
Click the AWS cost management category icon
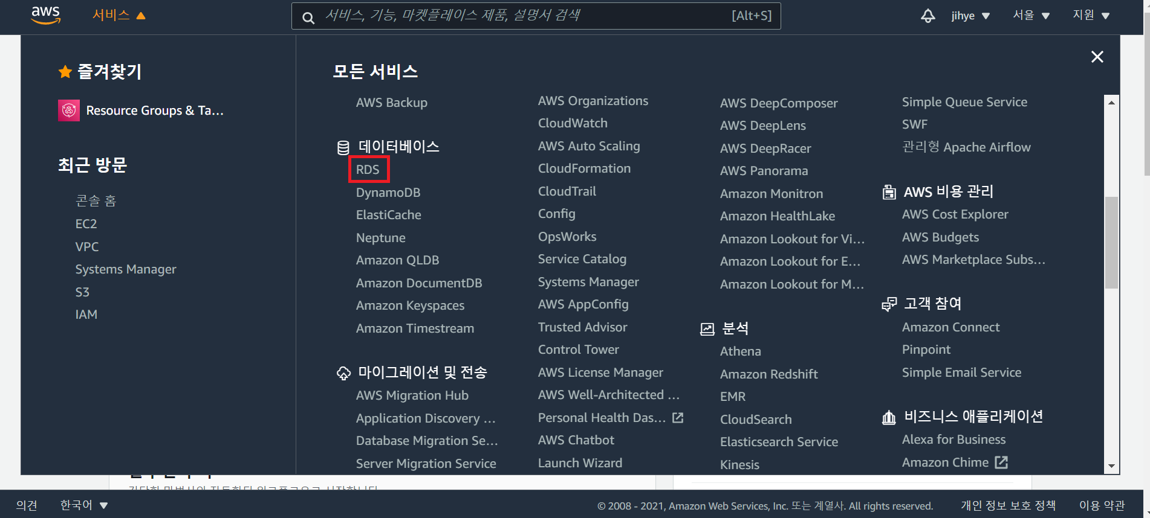pyautogui.click(x=889, y=192)
